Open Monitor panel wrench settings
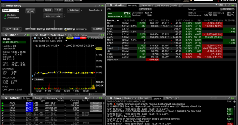This screenshot has width=238, height=125. 229,5
